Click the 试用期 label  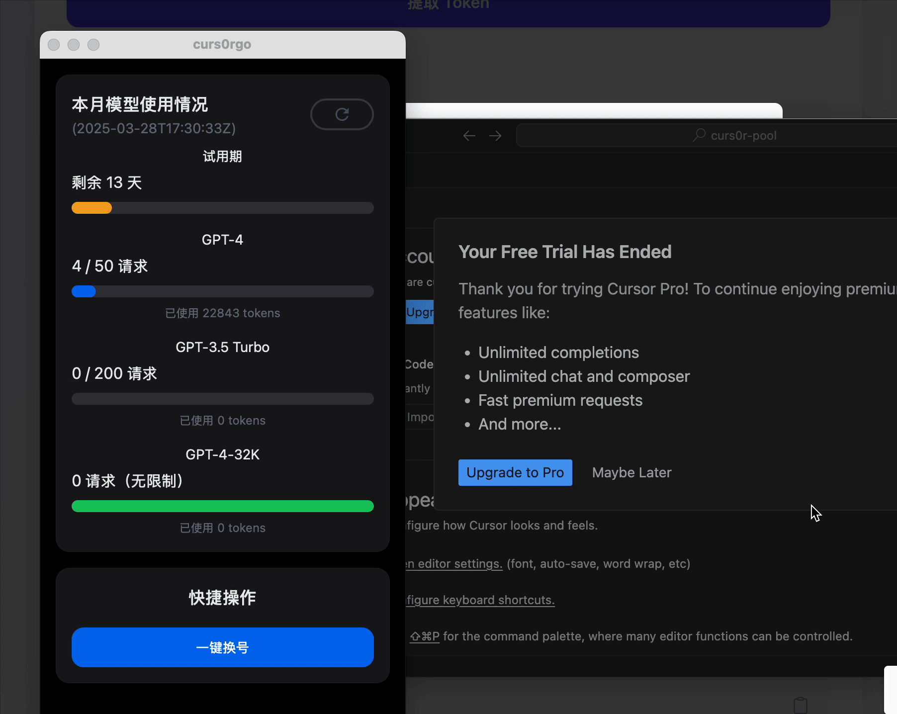pos(222,157)
